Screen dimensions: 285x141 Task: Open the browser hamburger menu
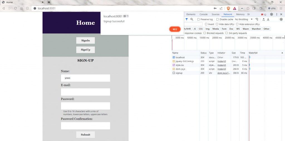[x=281, y=8]
